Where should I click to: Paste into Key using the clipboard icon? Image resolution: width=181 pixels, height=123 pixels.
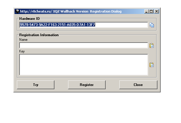click(x=152, y=65)
